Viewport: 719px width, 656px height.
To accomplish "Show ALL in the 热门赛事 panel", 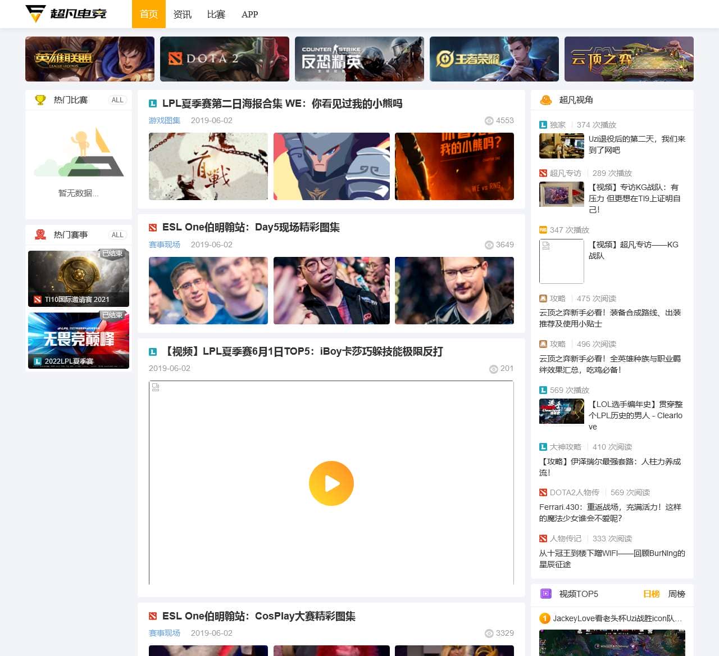I will coord(117,235).
